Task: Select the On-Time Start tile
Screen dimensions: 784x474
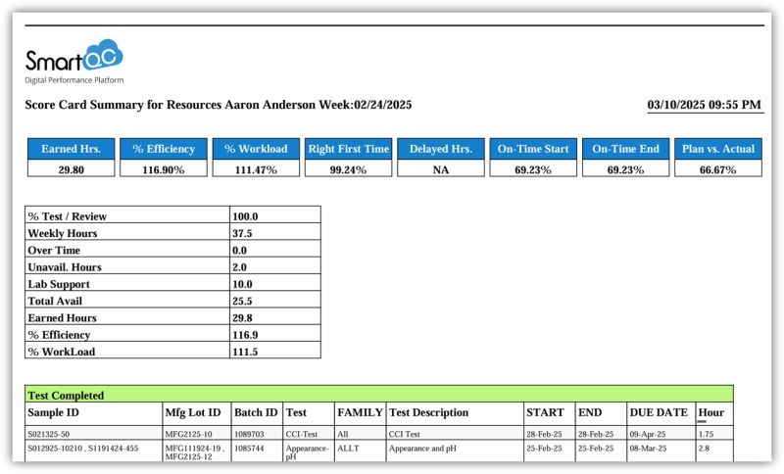Action: 532,149
